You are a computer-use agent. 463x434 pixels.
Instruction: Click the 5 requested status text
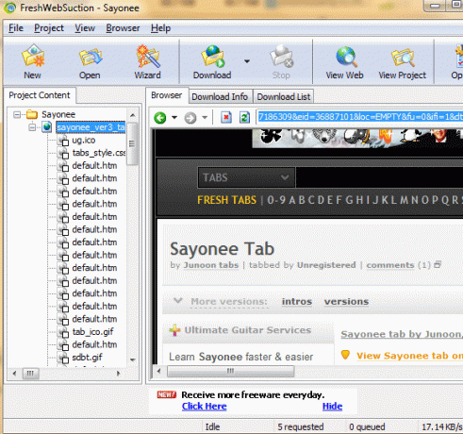pos(301,426)
